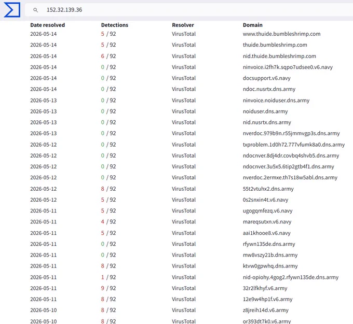Click VirusTotal resolver for 12e9w4hp1f.v6.army

pos(184,300)
